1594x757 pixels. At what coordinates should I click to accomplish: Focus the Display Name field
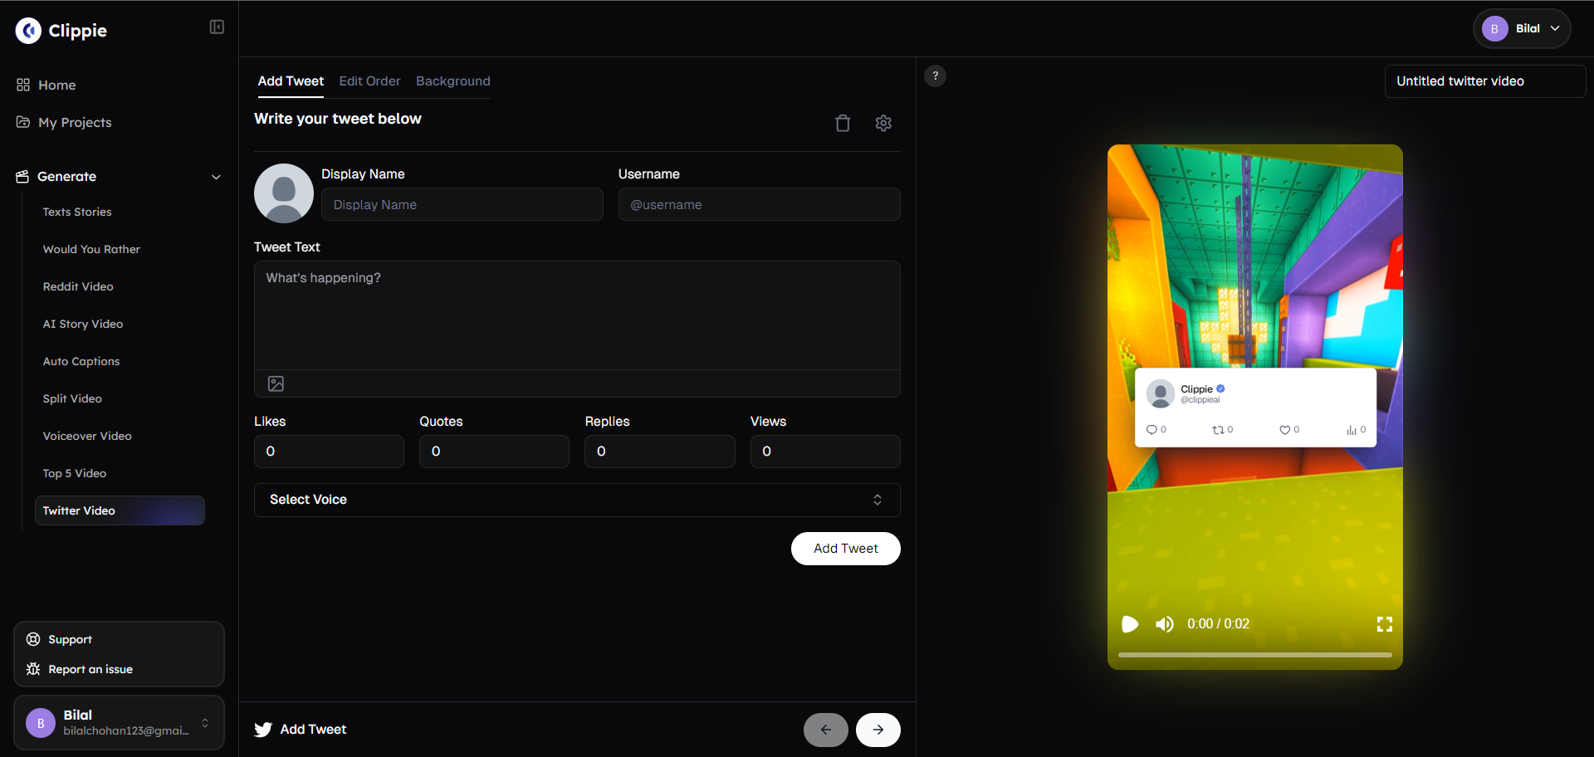pyautogui.click(x=462, y=204)
